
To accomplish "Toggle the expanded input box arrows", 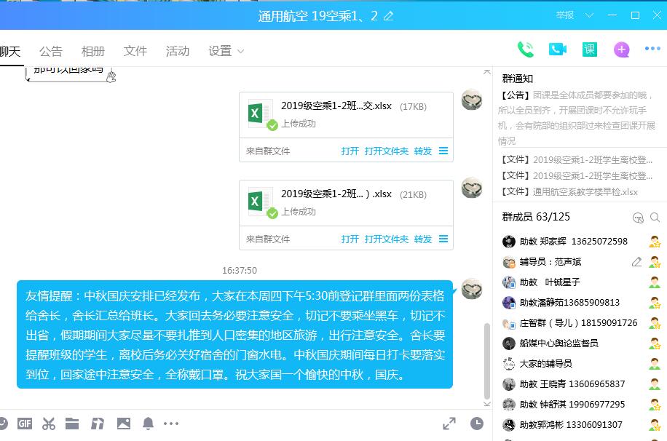I will point(449,424).
